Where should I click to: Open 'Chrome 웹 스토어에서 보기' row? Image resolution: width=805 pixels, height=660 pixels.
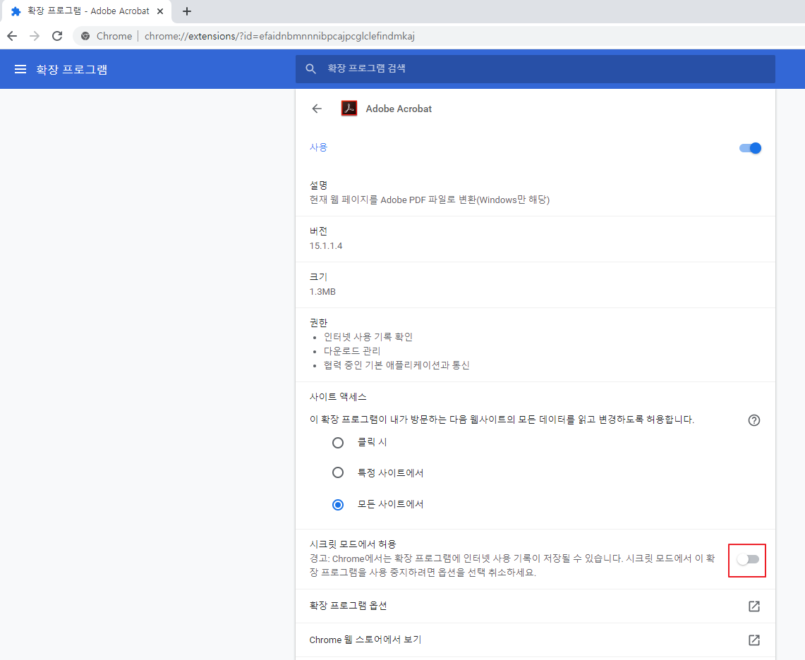tap(535, 640)
